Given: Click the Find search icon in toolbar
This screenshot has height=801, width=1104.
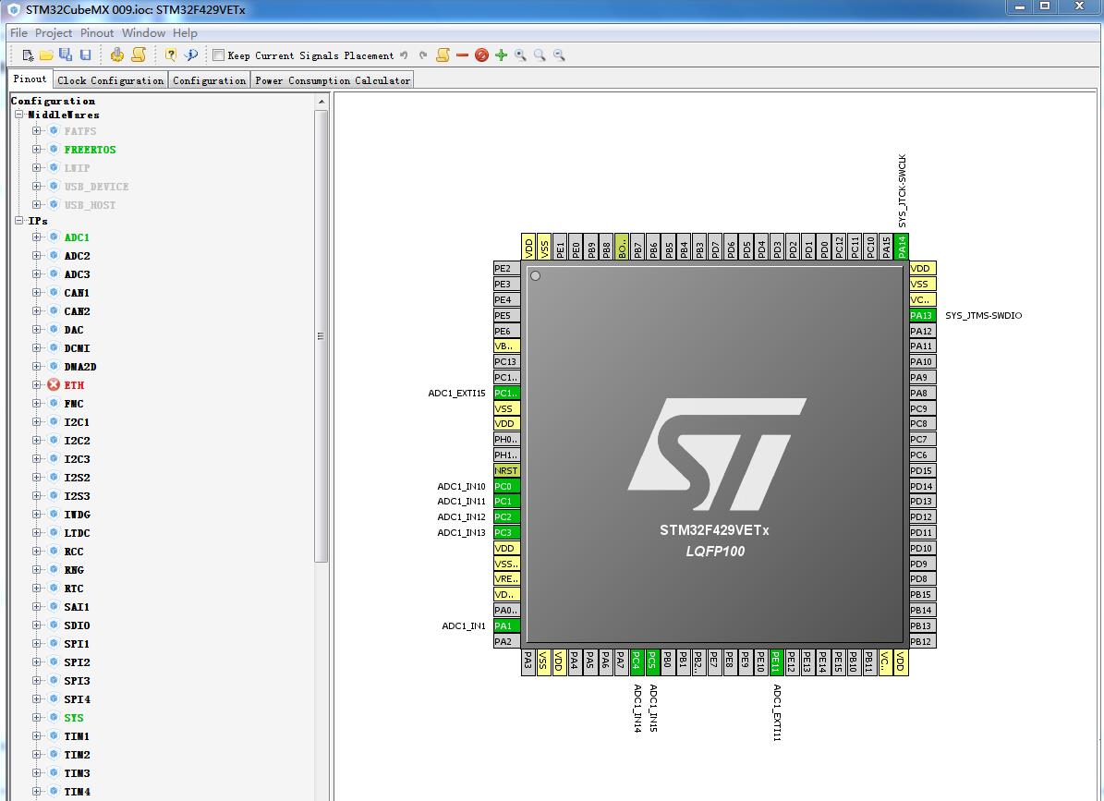Looking at the screenshot, I should [x=191, y=55].
